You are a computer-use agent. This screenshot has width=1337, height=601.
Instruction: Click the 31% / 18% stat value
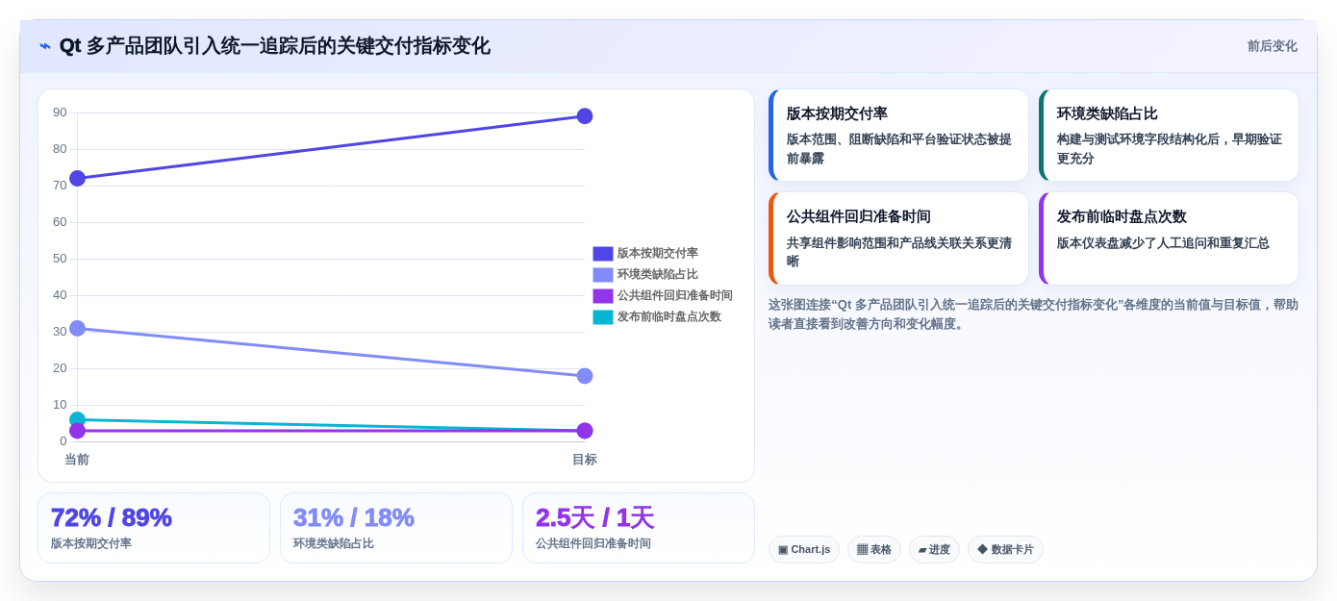(354, 517)
